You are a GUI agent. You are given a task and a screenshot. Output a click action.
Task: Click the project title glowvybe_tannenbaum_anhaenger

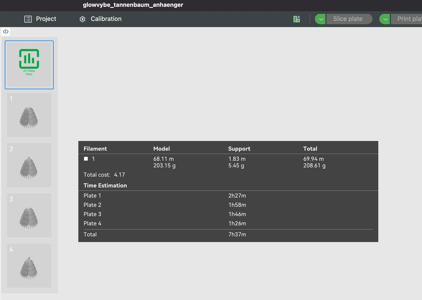pos(133,5)
